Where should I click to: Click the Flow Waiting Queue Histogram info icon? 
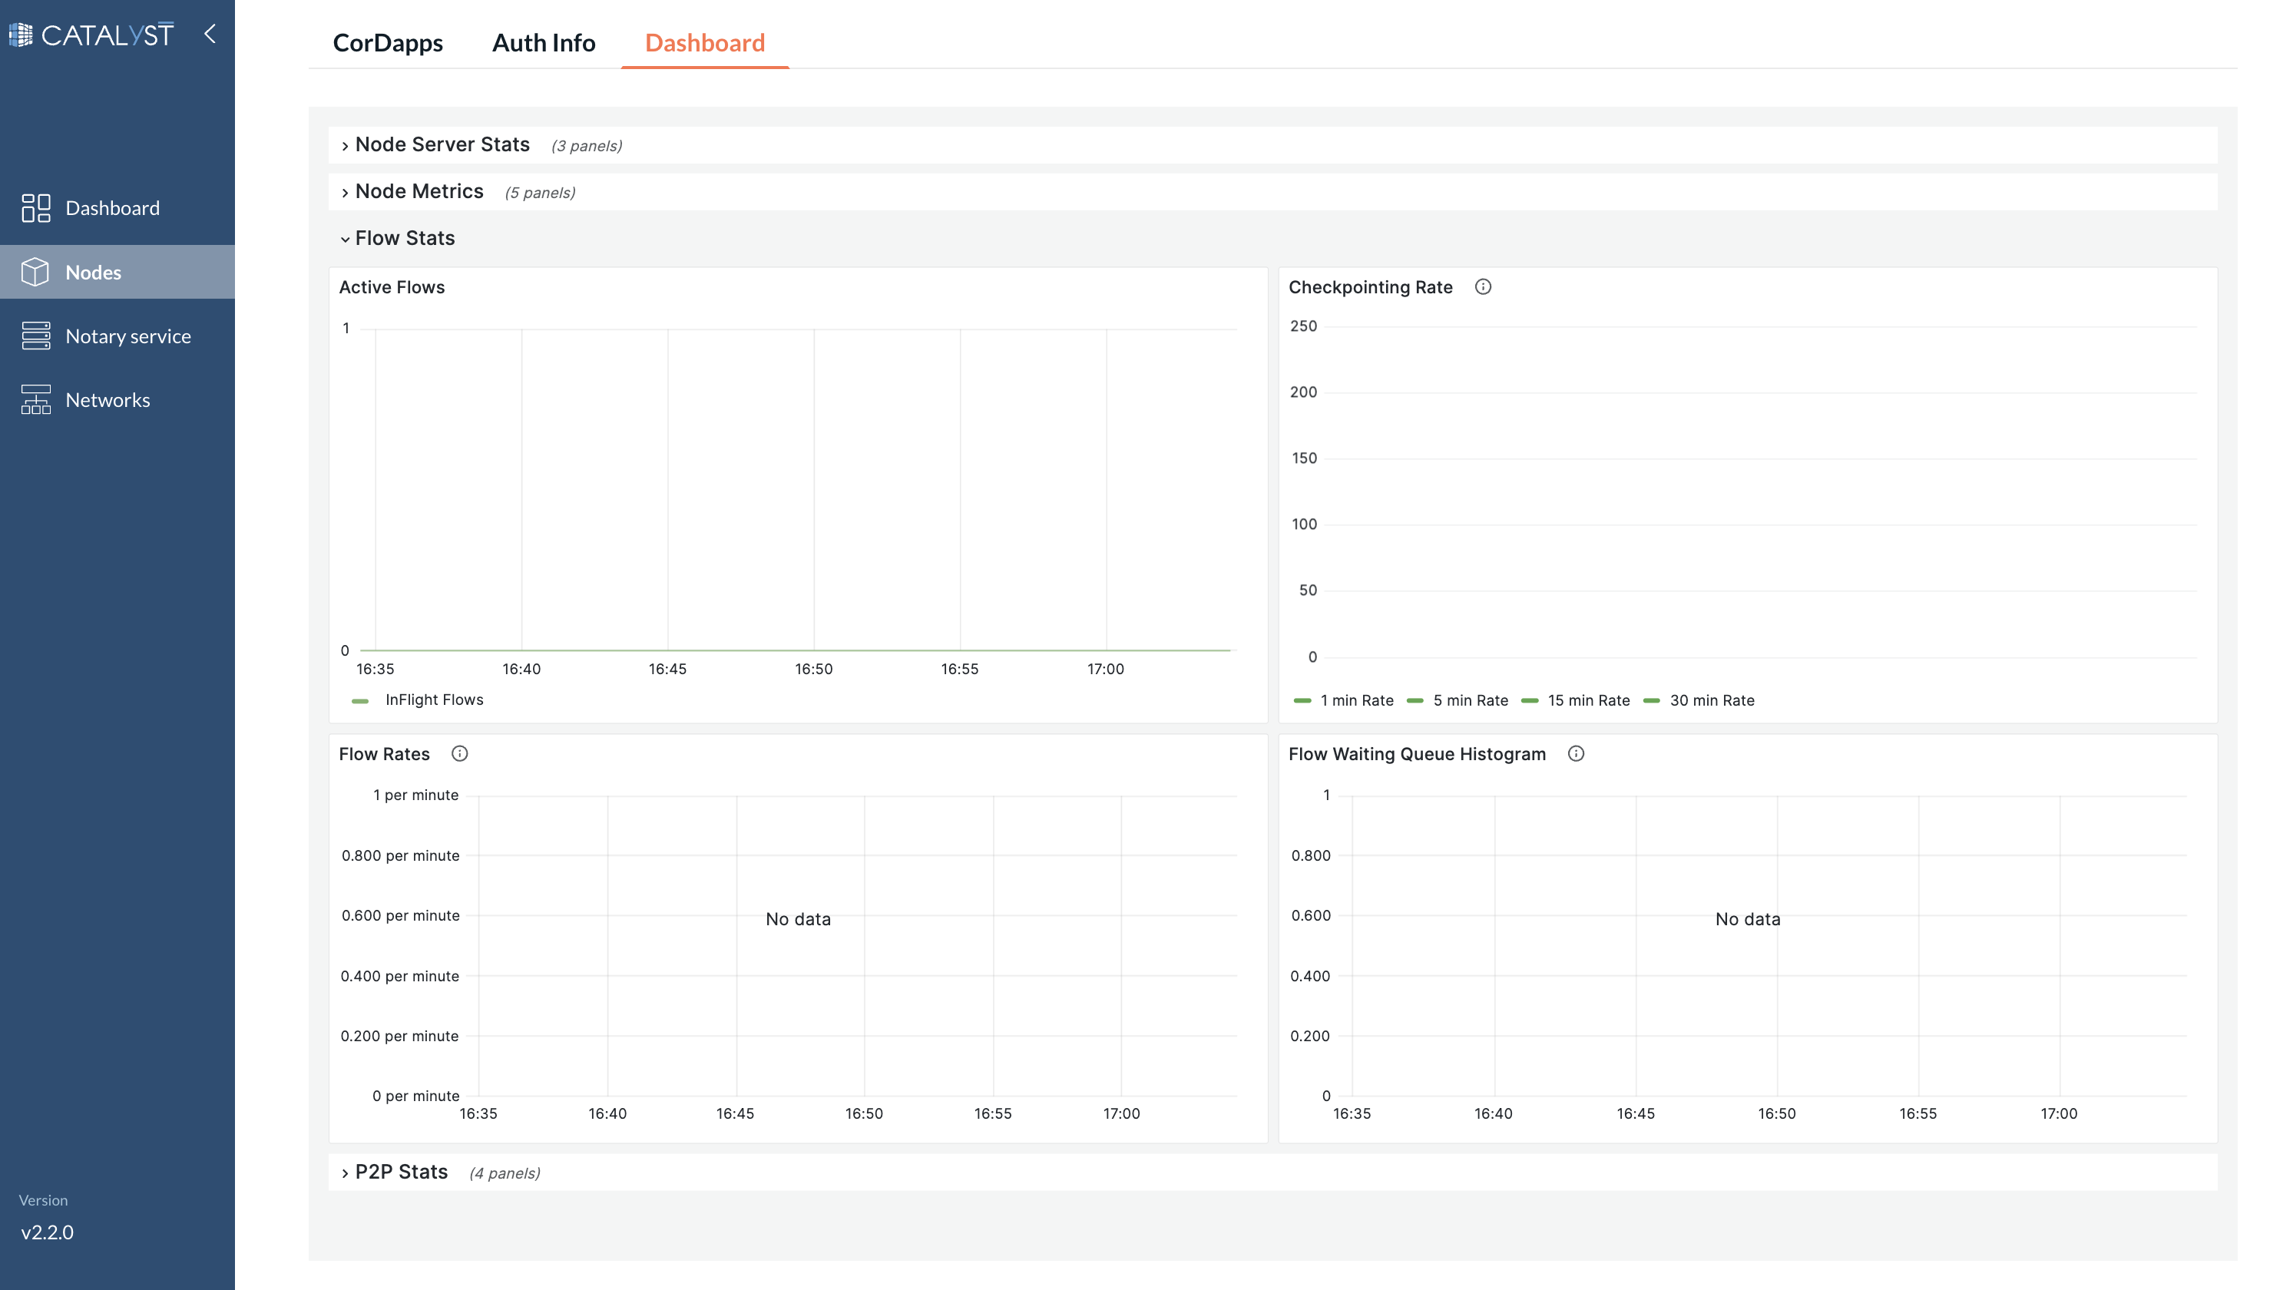click(1576, 754)
